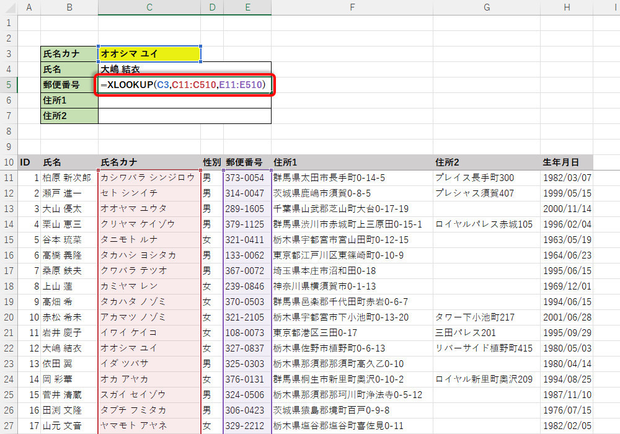
Task: Click the ID table header cell
Action: tap(29, 162)
